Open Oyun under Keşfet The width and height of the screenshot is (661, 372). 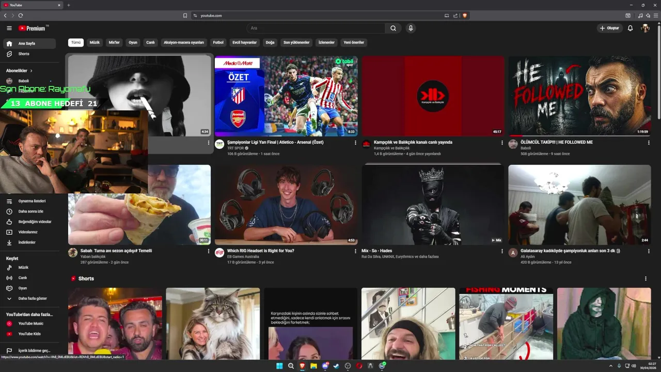tap(29, 288)
